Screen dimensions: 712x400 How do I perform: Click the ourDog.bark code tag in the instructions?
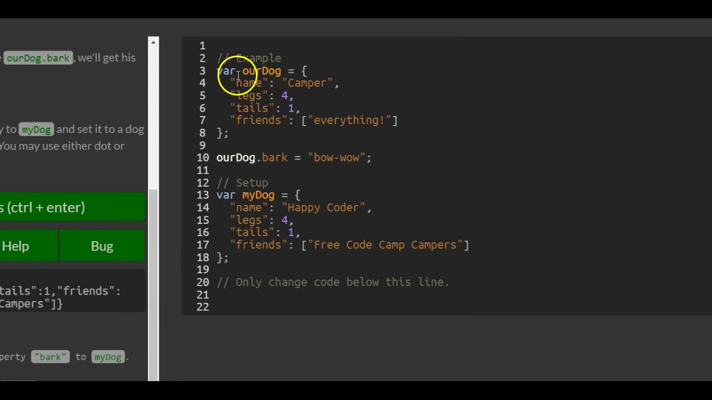(38, 58)
